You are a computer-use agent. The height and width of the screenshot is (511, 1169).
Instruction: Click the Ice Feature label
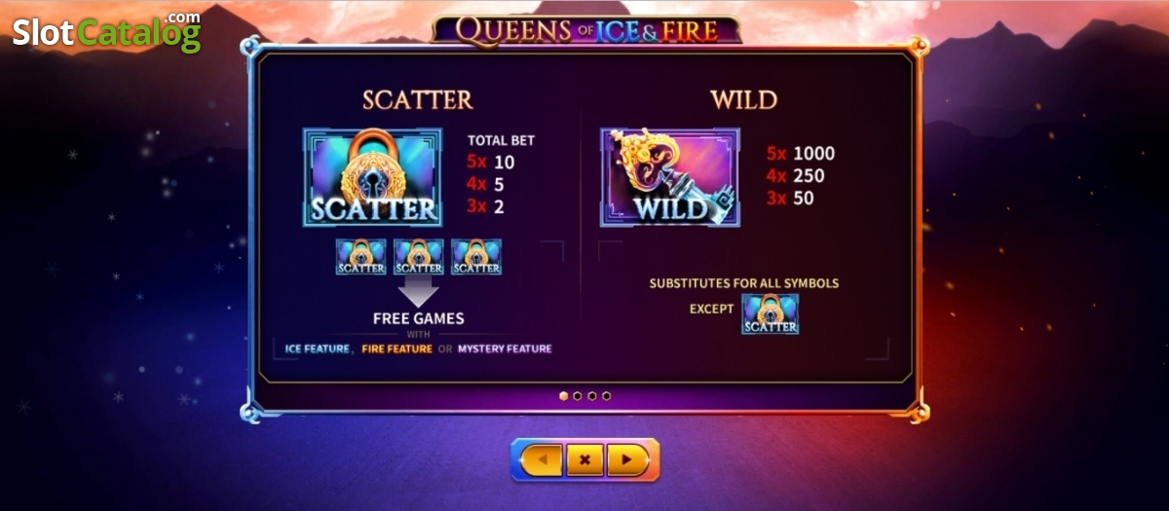coord(318,348)
